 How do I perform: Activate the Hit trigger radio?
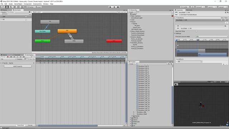pyautogui.click(x=26, y=19)
